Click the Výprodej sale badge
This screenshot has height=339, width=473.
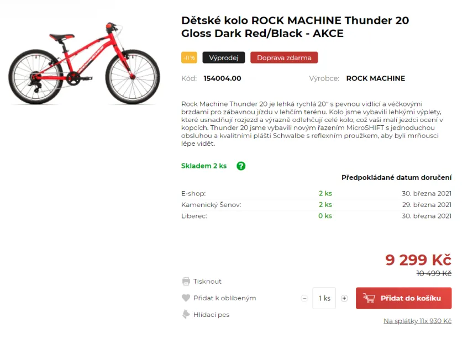pyautogui.click(x=224, y=57)
